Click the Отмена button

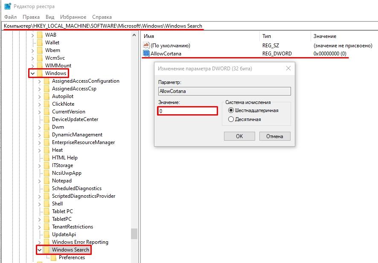pyautogui.click(x=275, y=136)
